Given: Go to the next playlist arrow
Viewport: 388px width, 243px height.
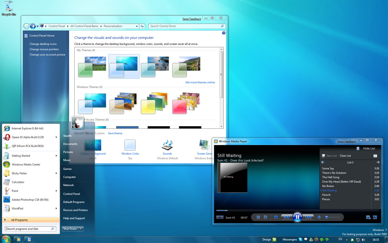Looking at the screenshot, I should click(x=378, y=163).
